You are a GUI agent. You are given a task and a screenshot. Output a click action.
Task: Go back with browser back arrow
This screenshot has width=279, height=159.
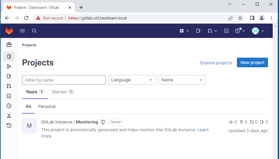7,18
